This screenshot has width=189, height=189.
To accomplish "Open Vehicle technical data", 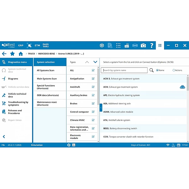I will click(16, 95).
